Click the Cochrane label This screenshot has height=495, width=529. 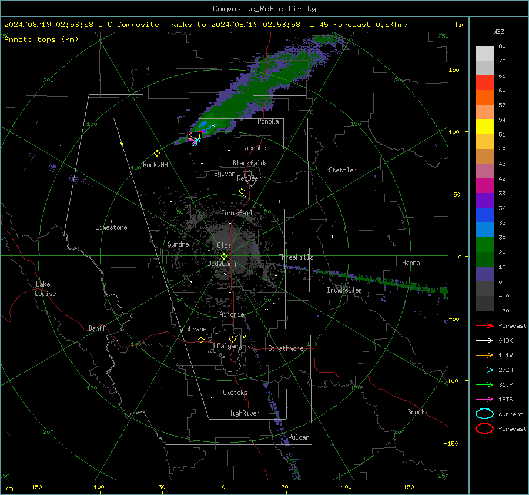point(192,329)
